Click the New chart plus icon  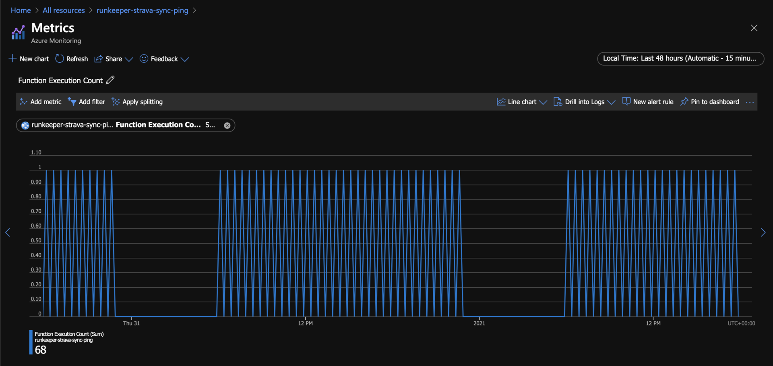(13, 59)
